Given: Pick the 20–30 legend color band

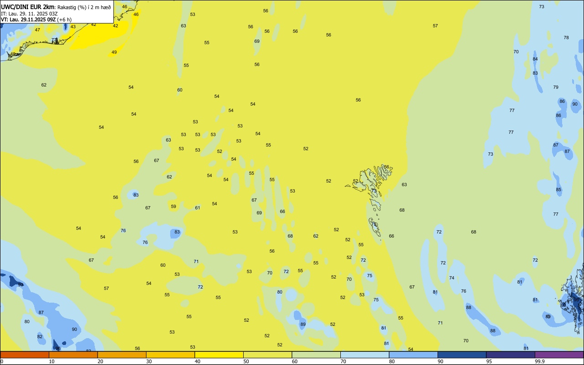Looking at the screenshot, I should (122, 355).
